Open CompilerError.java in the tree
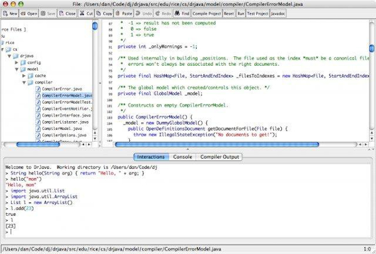The image size is (376, 254). tap(62, 89)
